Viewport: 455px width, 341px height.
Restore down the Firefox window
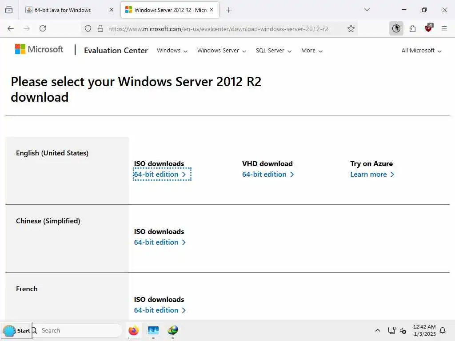[424, 10]
